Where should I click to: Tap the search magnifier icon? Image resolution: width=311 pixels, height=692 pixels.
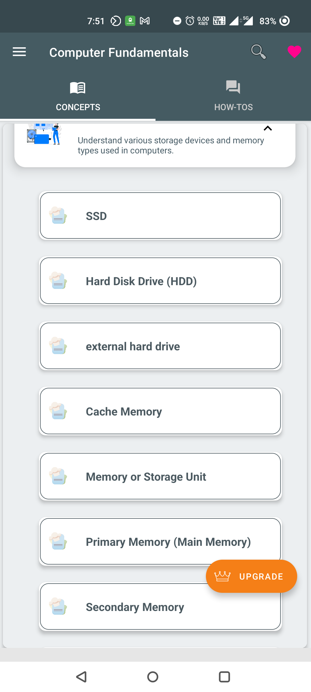258,52
